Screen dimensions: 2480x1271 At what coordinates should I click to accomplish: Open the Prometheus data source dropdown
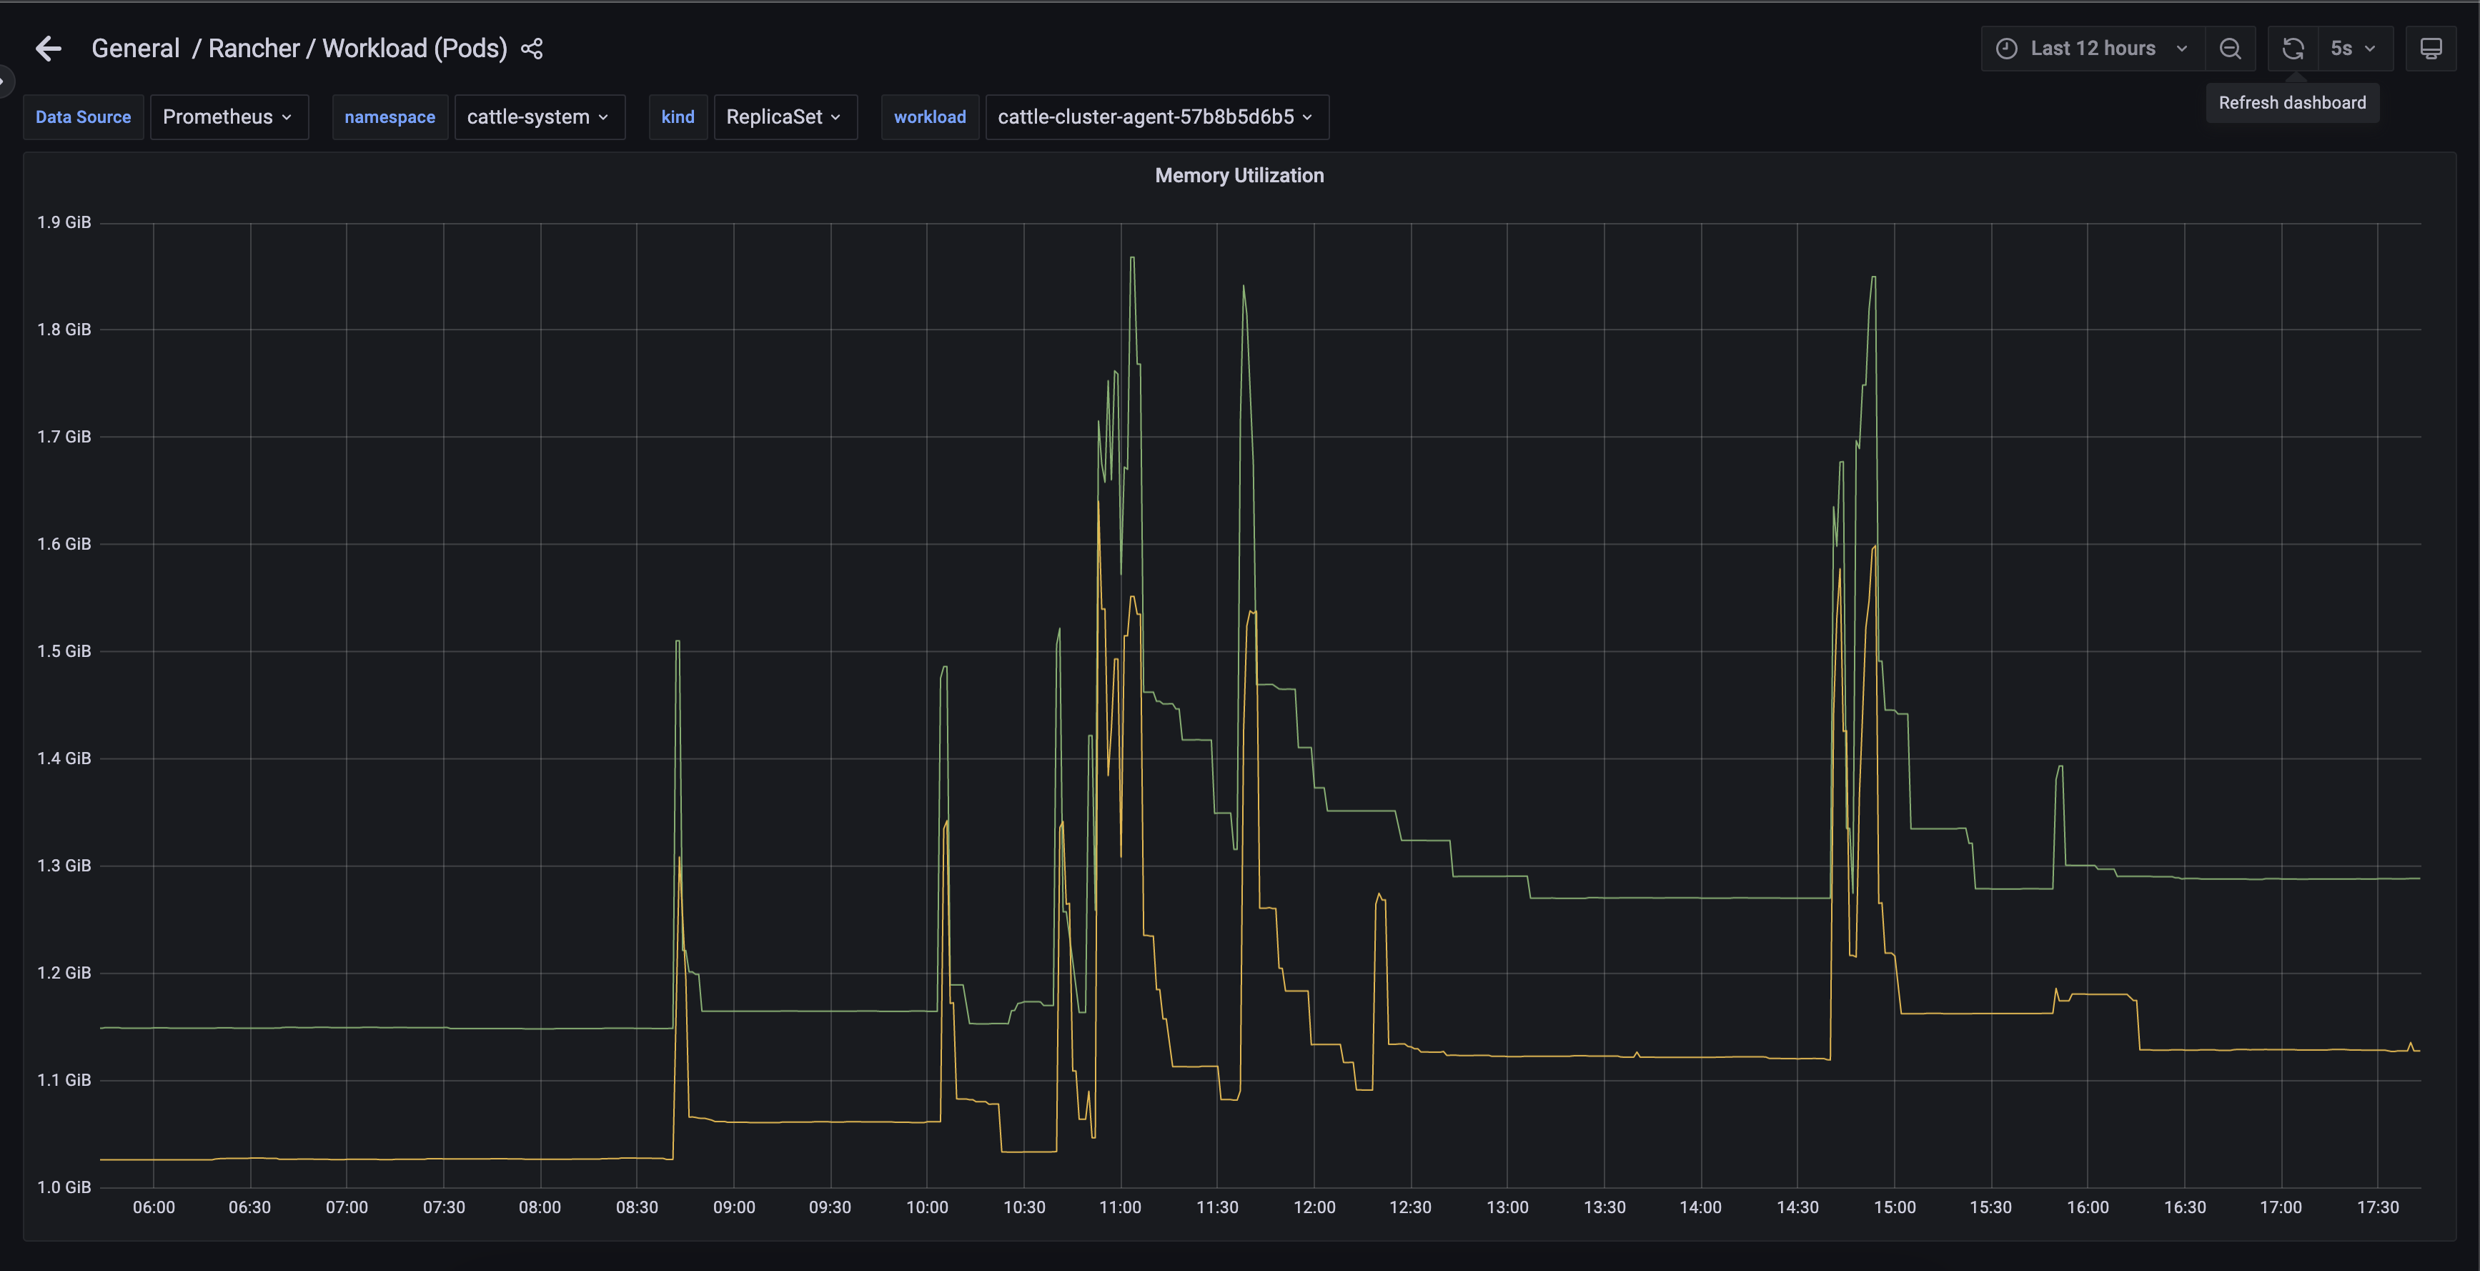228,117
